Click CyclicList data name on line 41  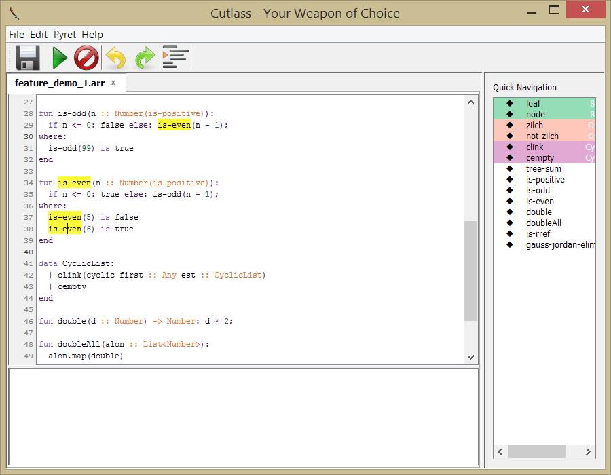tap(86, 263)
